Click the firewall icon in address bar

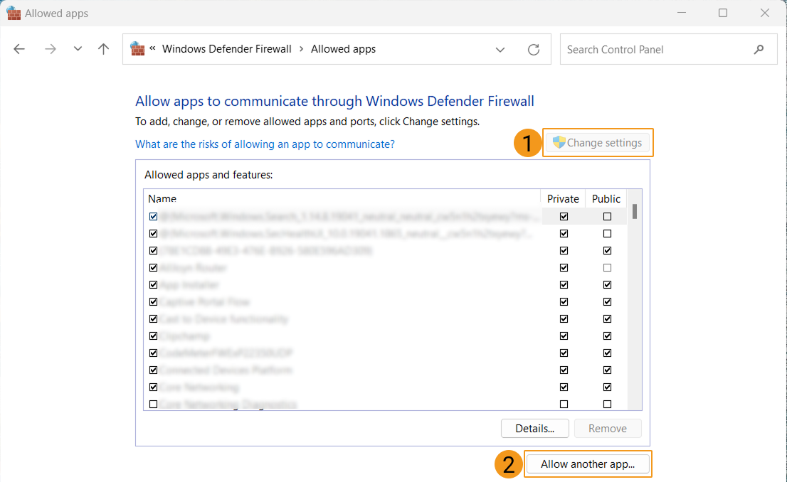click(137, 49)
